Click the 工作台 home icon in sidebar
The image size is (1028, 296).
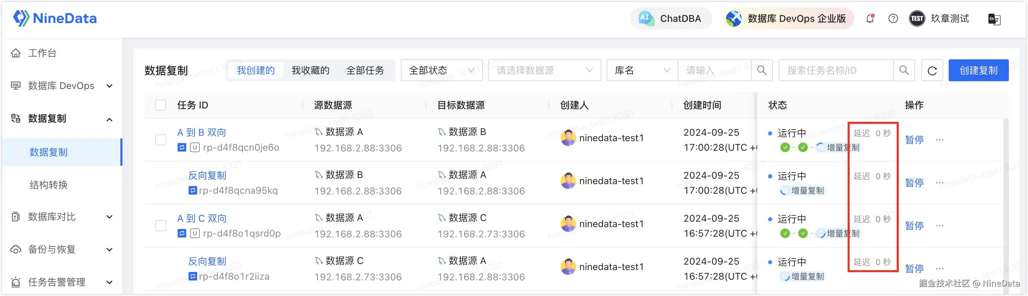pos(16,53)
